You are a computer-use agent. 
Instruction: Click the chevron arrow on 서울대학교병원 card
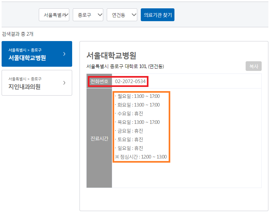(x=64, y=54)
